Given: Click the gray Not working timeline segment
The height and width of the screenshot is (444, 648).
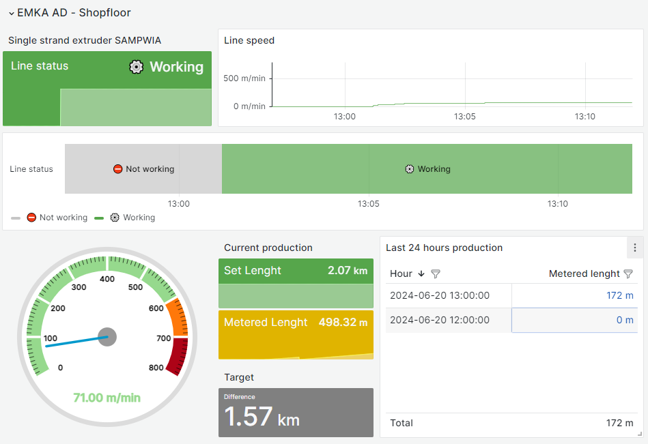Looking at the screenshot, I should [143, 168].
